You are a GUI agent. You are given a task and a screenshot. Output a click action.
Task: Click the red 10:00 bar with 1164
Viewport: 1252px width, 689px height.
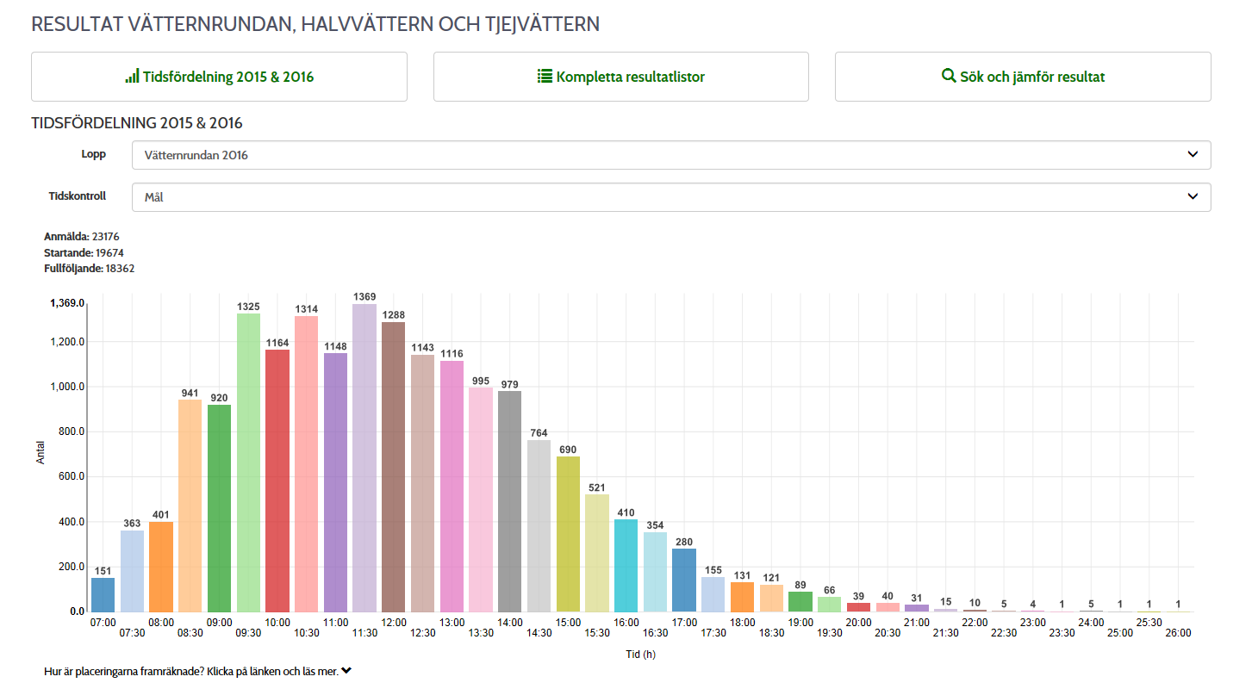tap(277, 481)
